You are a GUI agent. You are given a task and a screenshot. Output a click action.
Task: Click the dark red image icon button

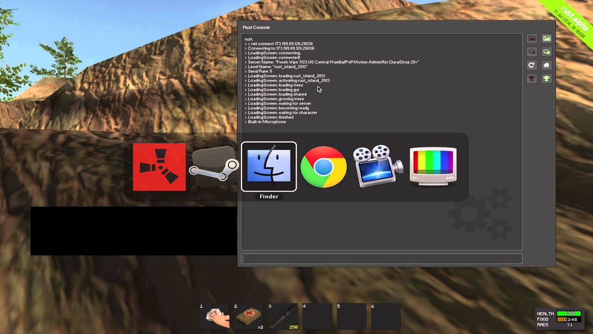pyautogui.click(x=532, y=39)
